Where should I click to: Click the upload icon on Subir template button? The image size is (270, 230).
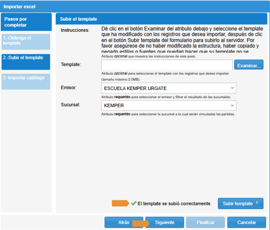[257, 204]
